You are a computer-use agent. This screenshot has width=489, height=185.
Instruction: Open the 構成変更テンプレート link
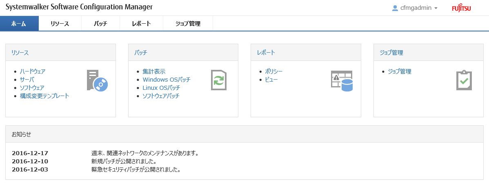pyautogui.click(x=44, y=96)
